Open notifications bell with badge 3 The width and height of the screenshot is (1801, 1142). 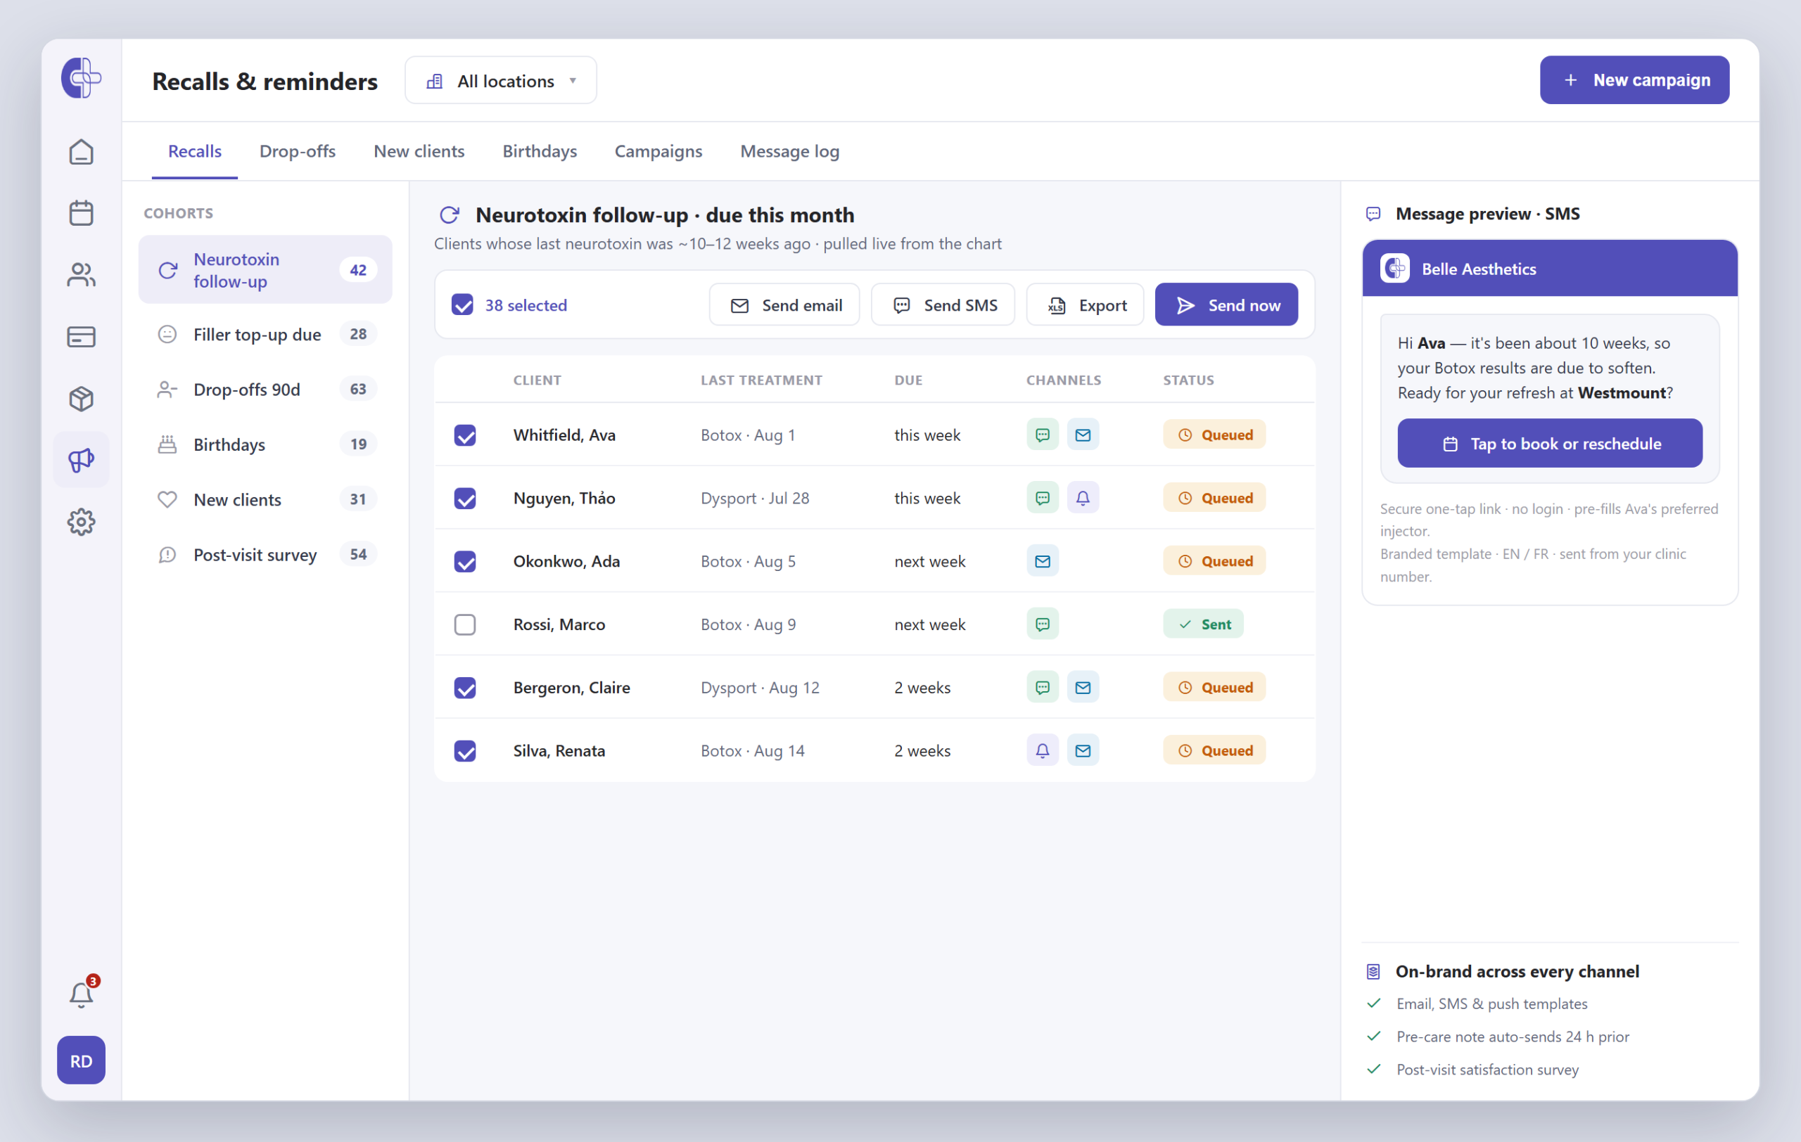click(81, 994)
